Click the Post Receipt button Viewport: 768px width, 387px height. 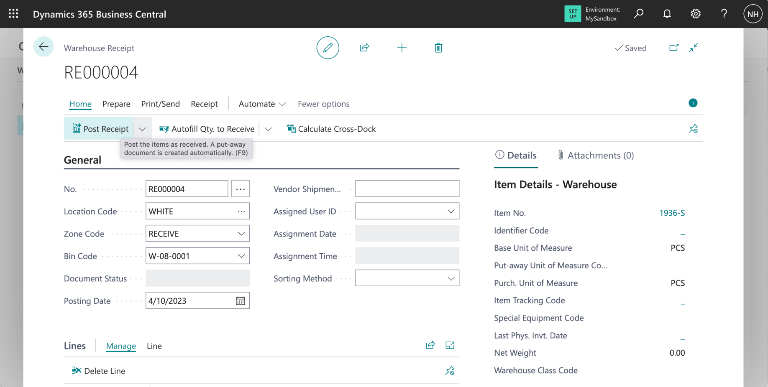coord(100,129)
